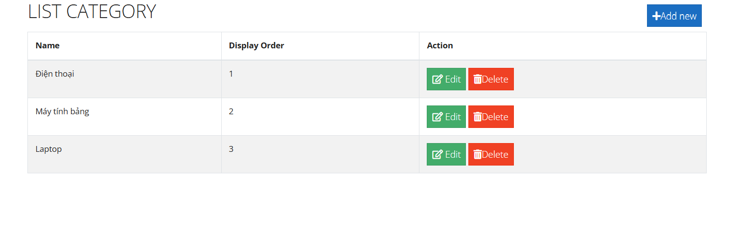Click the Action column header
Image resolution: width=739 pixels, height=250 pixels.
[x=440, y=45]
